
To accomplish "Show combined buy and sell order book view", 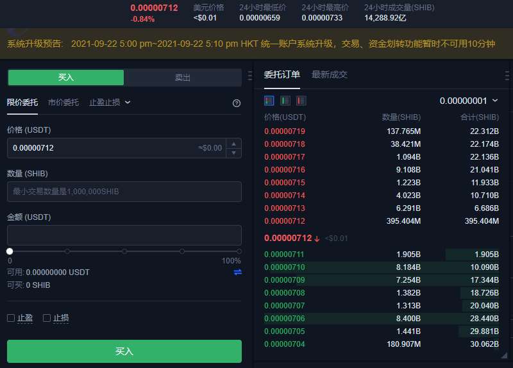I will [x=269, y=101].
